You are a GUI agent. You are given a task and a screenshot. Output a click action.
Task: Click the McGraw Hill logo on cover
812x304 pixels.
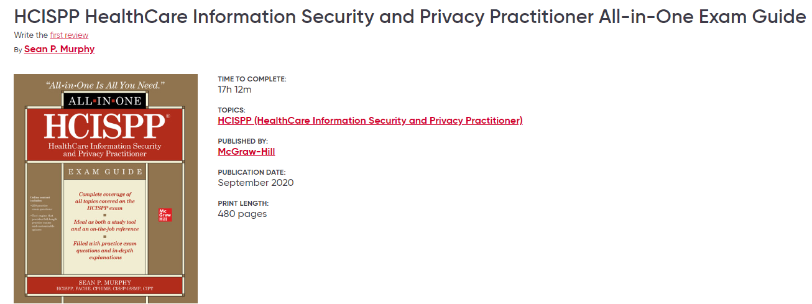(165, 214)
